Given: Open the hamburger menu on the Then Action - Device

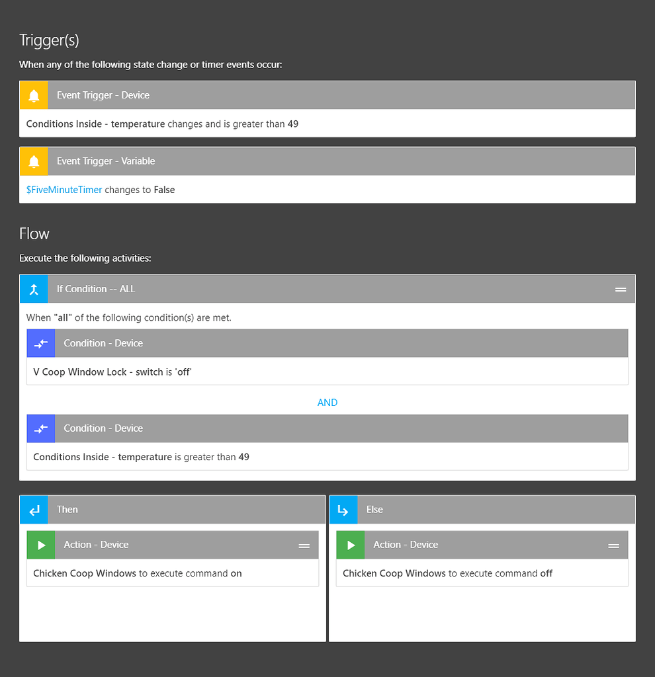Looking at the screenshot, I should [x=304, y=545].
